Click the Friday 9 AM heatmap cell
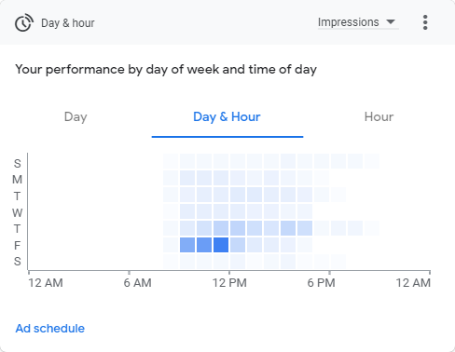This screenshot has width=455, height=352. 187,245
